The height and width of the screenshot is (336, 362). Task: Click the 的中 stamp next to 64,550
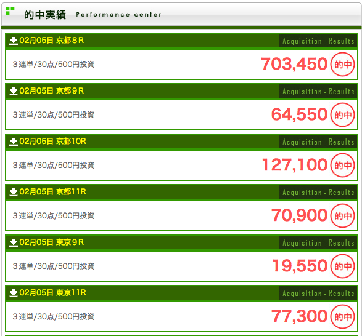tap(343, 114)
